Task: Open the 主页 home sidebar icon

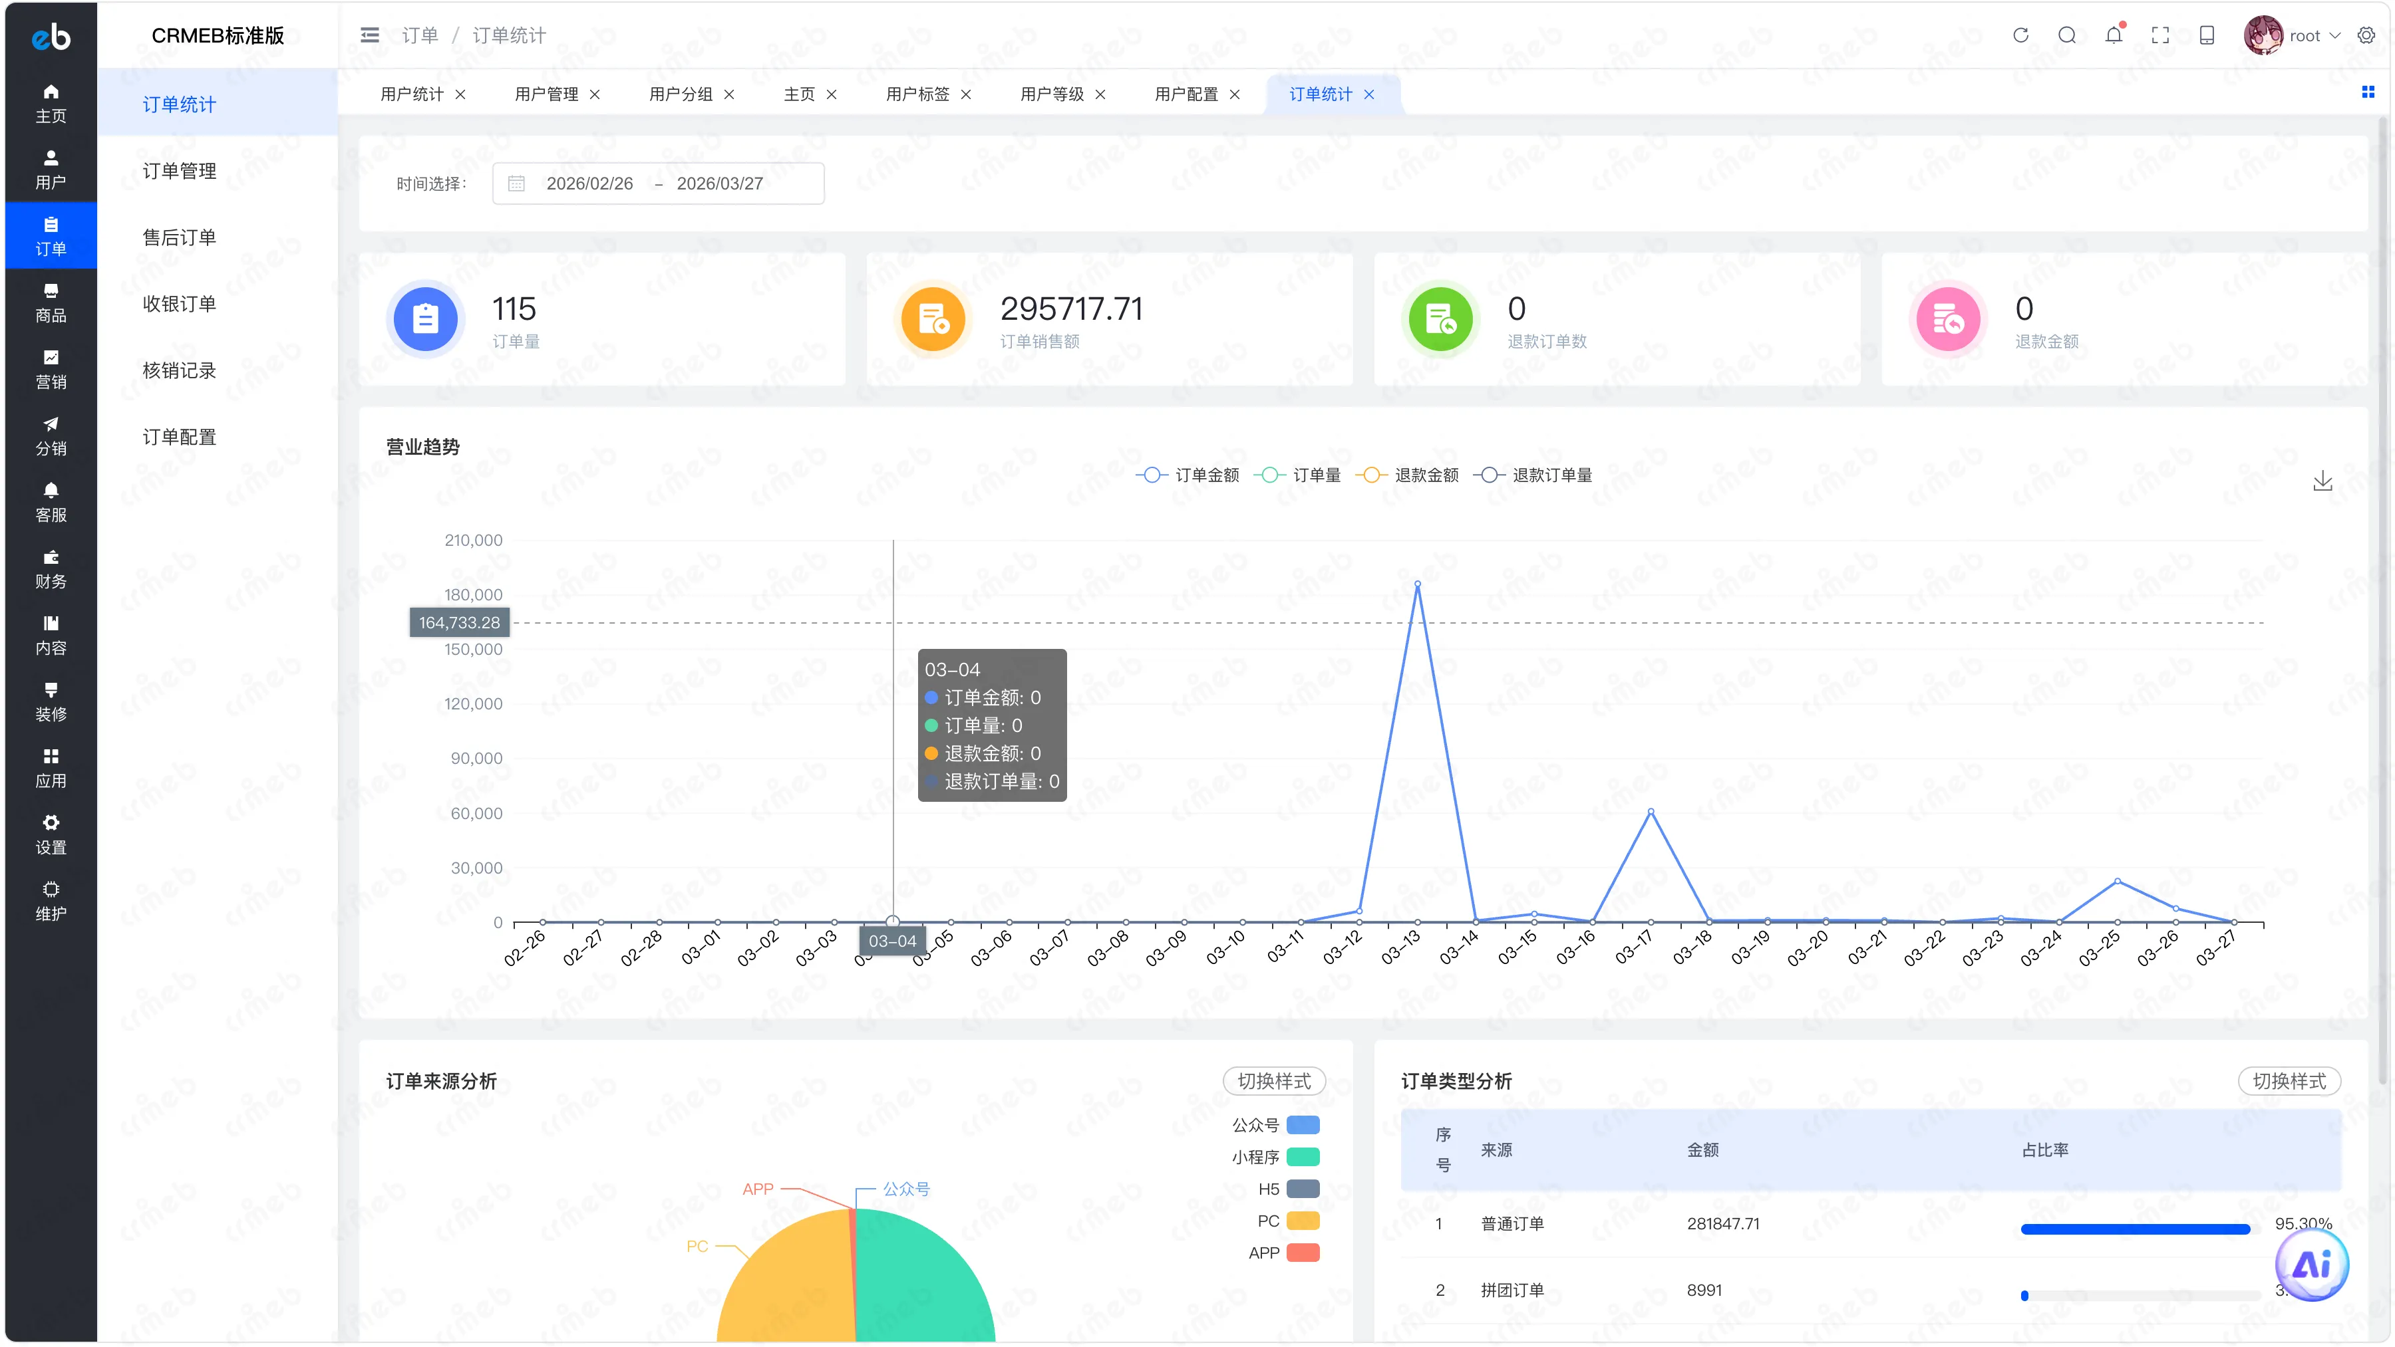Action: click(x=50, y=102)
